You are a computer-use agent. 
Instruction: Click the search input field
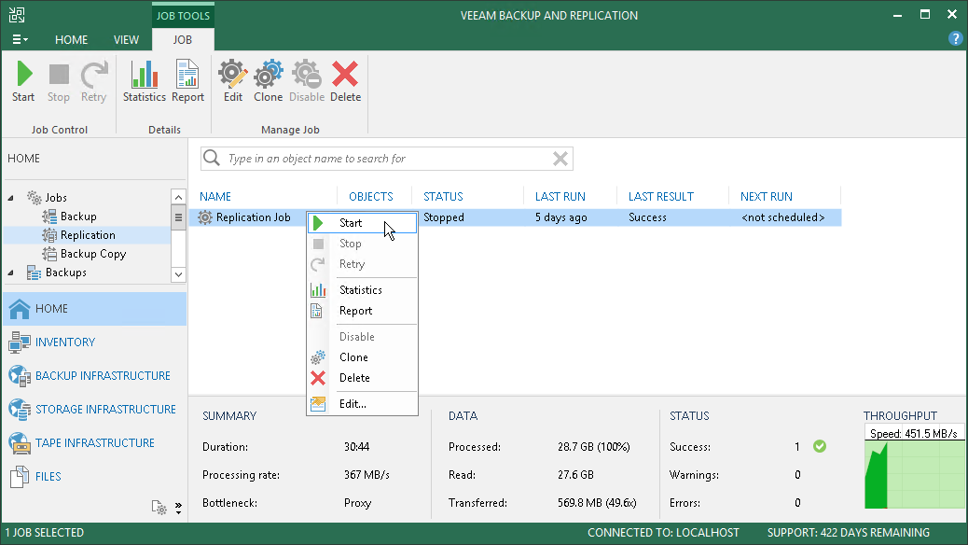point(386,159)
